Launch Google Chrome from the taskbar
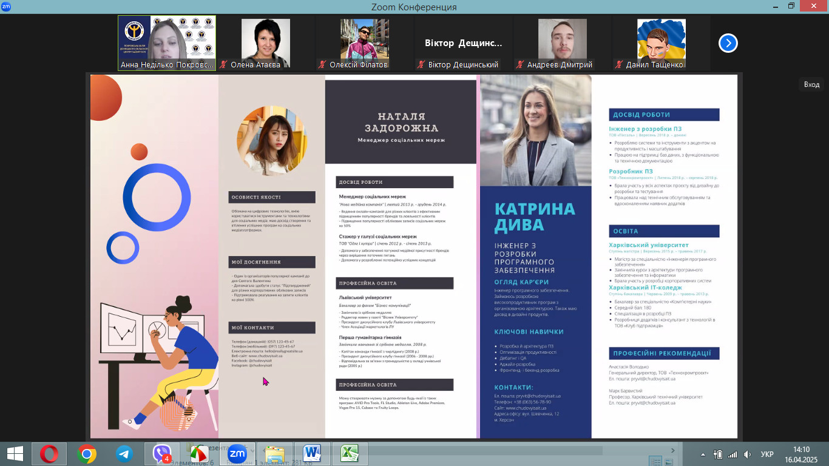 [x=87, y=453]
